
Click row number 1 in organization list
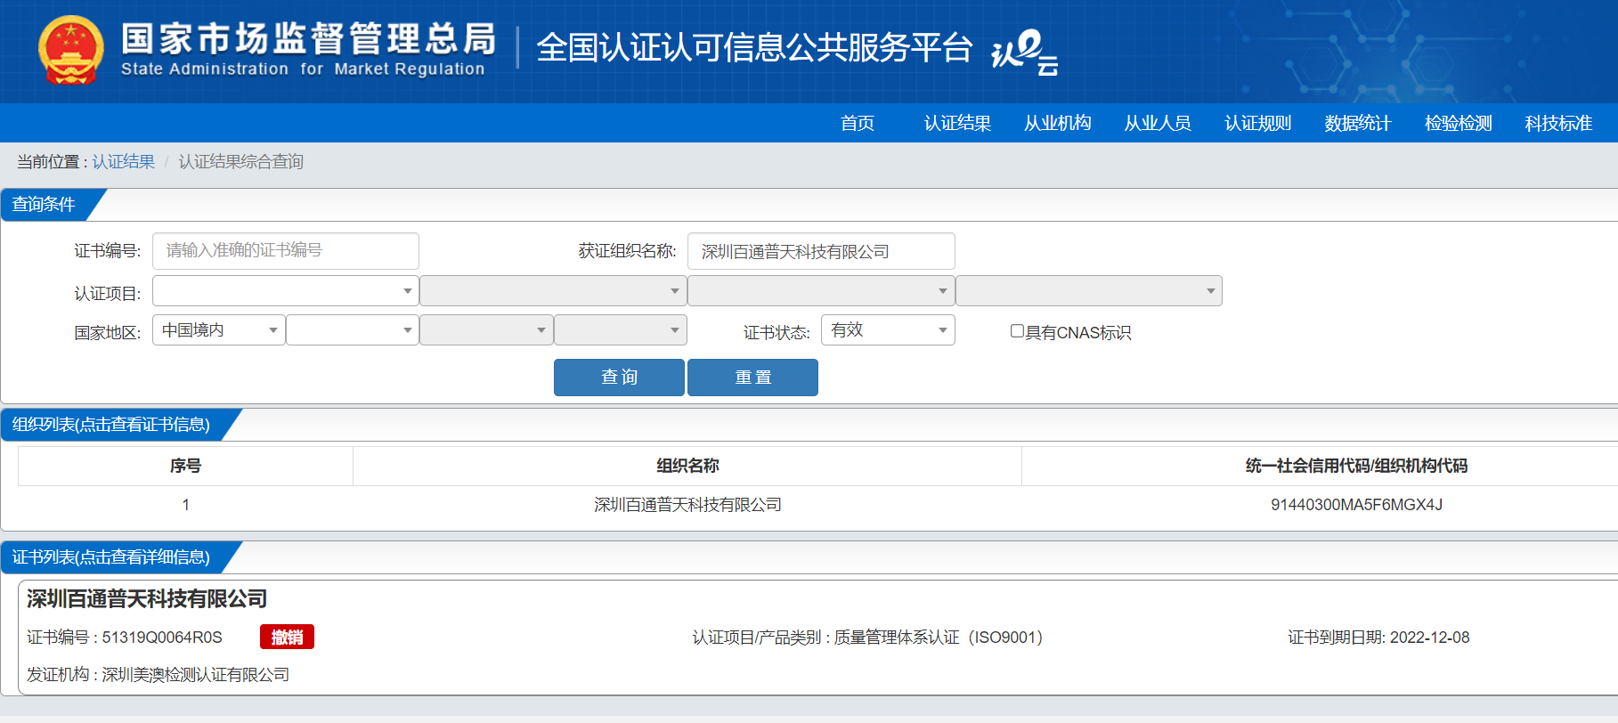pos(185,505)
